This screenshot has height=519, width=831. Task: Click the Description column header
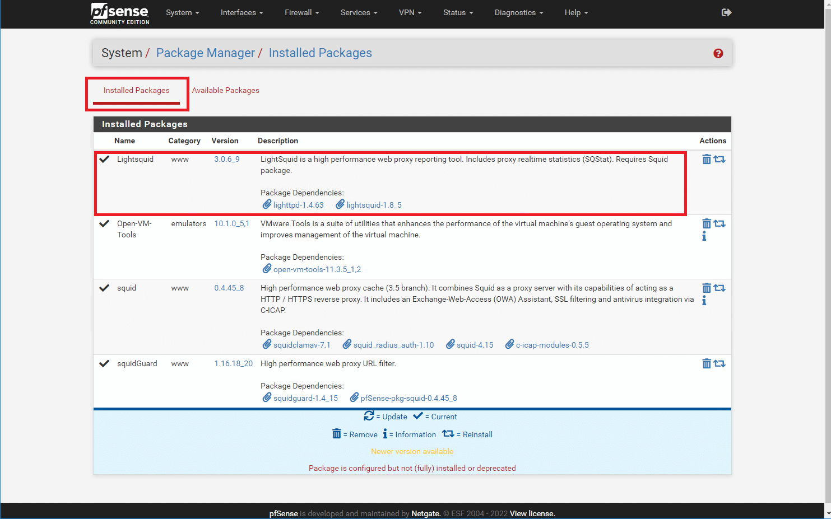click(278, 141)
